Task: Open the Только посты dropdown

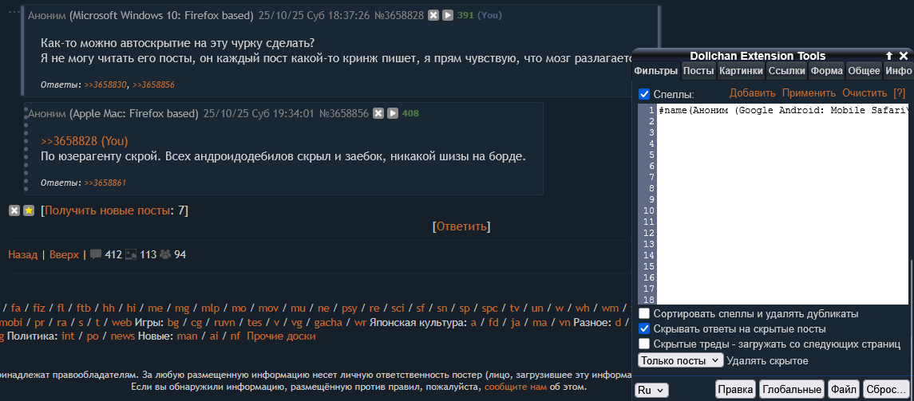Action: click(681, 360)
